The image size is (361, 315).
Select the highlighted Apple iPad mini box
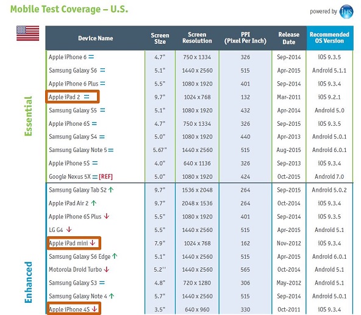(x=74, y=243)
